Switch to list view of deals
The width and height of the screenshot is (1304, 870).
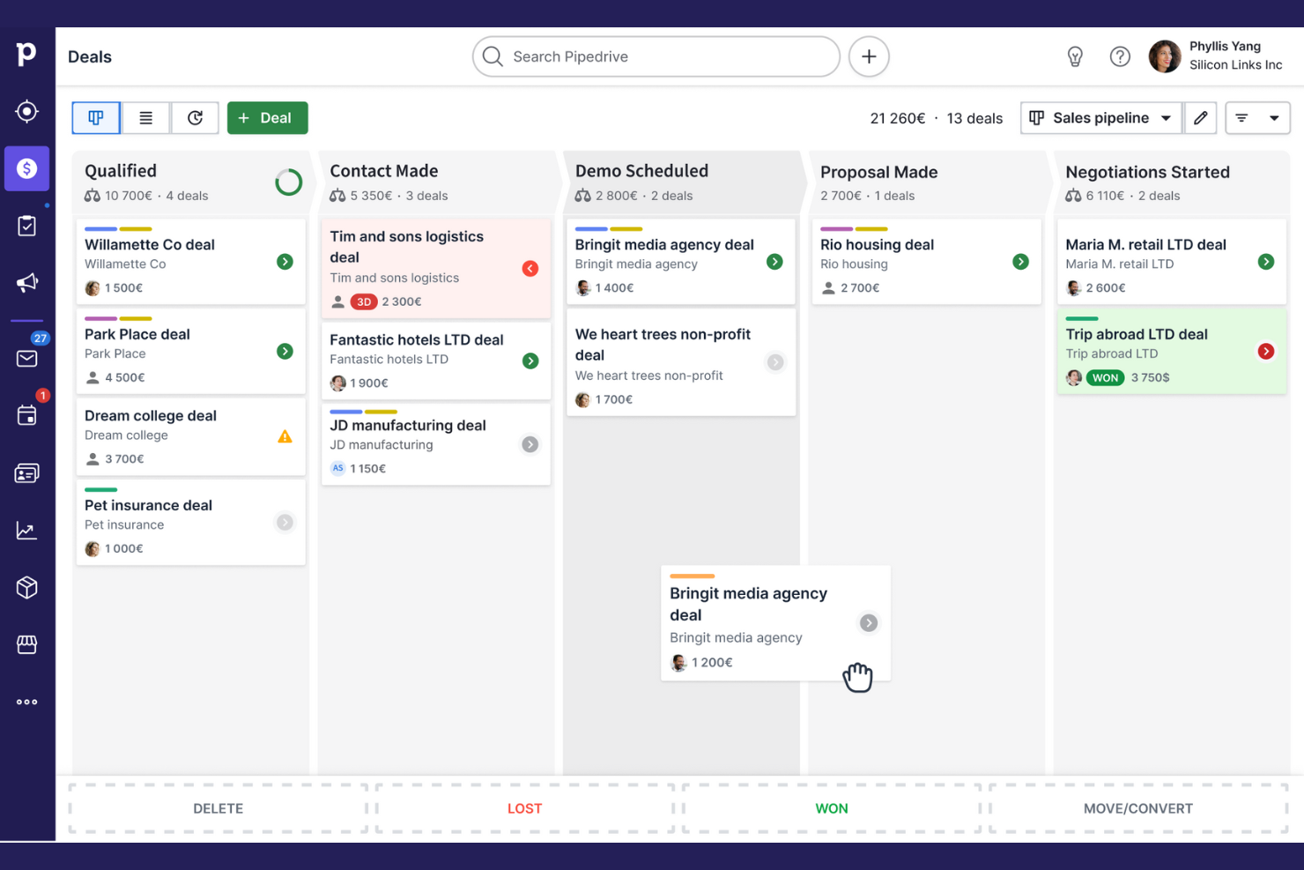pos(144,117)
